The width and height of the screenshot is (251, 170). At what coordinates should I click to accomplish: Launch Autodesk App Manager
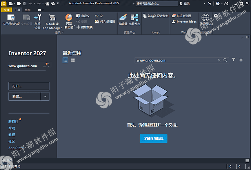coord(52,22)
